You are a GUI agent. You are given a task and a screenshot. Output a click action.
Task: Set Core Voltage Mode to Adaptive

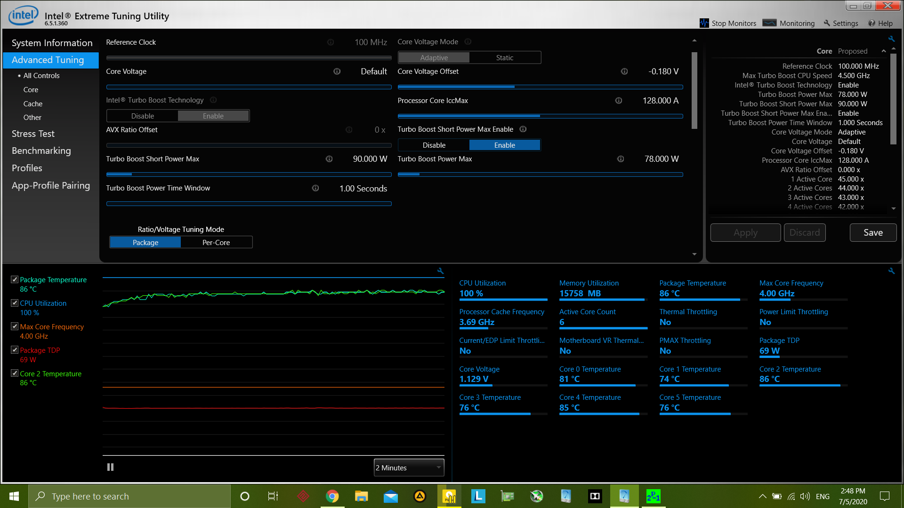pyautogui.click(x=434, y=57)
